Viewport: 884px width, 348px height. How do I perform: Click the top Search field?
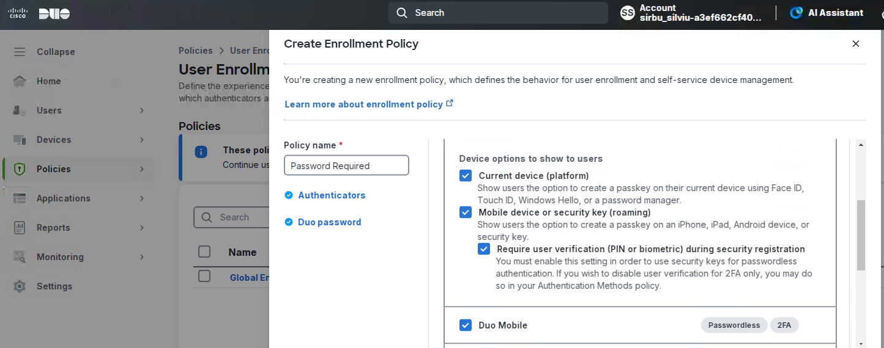[x=498, y=13]
